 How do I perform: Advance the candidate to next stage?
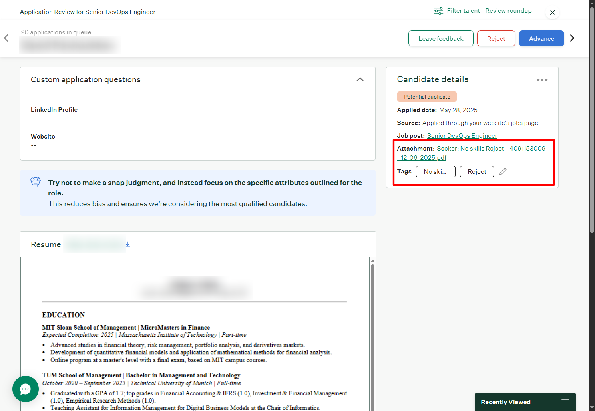click(541, 38)
